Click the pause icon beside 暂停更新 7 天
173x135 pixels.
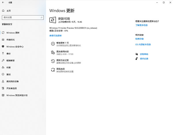point(53,44)
